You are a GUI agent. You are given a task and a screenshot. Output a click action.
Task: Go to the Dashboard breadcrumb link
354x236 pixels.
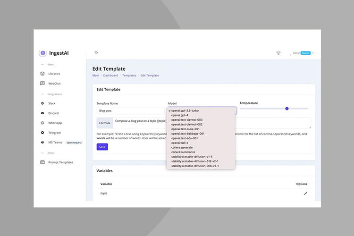[110, 76]
